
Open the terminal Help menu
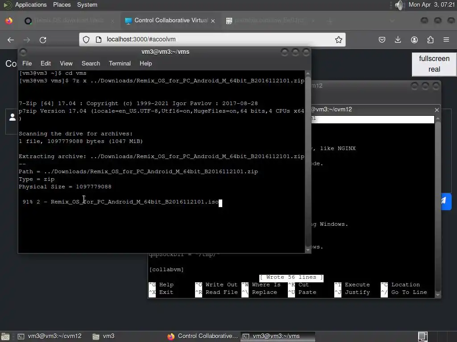tap(146, 63)
